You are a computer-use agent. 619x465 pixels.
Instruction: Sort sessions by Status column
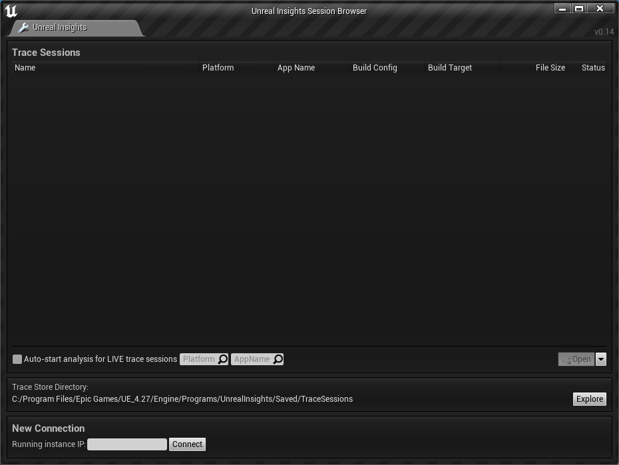coord(587,68)
